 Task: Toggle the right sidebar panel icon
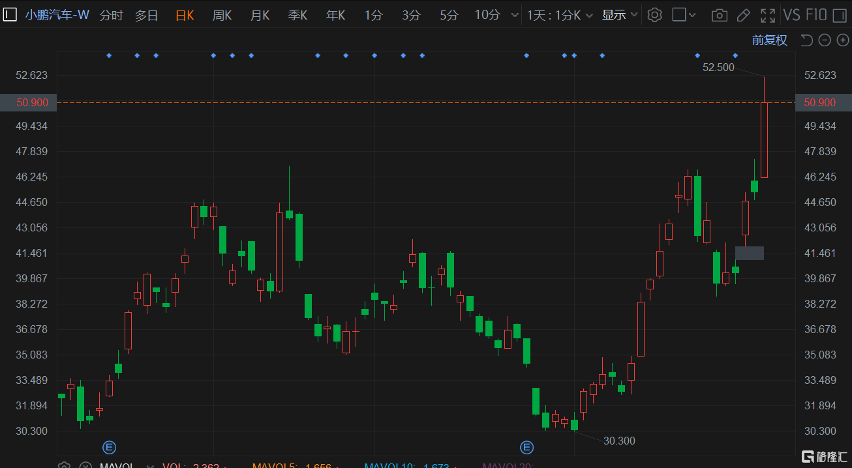pos(840,15)
